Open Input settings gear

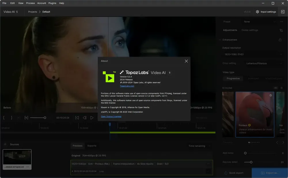click(257, 12)
